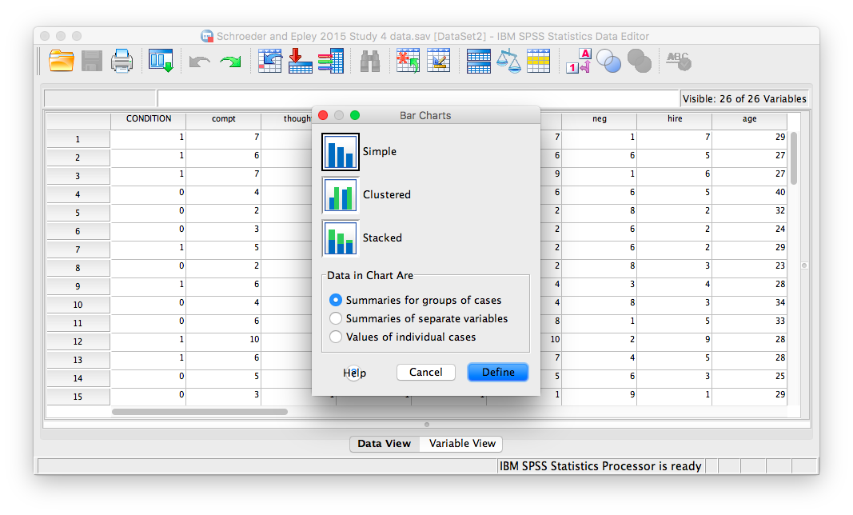Click the Help button in Bar Charts
This screenshot has width=853, height=515.
(x=354, y=373)
